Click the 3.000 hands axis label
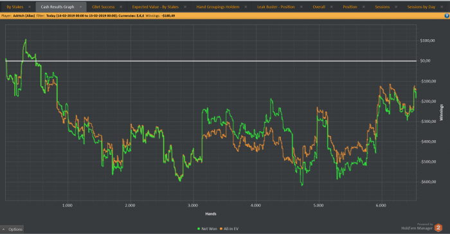450x234 pixels. (193, 206)
